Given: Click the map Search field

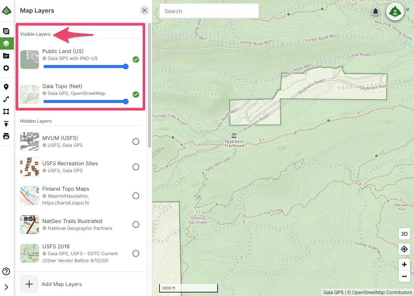Looking at the screenshot, I should [209, 11].
